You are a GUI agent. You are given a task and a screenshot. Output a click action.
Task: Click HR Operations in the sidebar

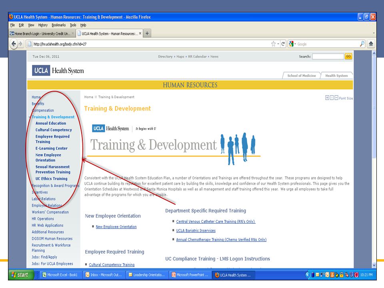pyautogui.click(x=43, y=219)
